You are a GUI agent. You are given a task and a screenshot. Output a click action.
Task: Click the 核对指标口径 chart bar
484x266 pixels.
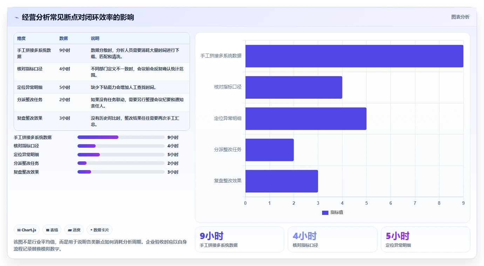(x=294, y=87)
